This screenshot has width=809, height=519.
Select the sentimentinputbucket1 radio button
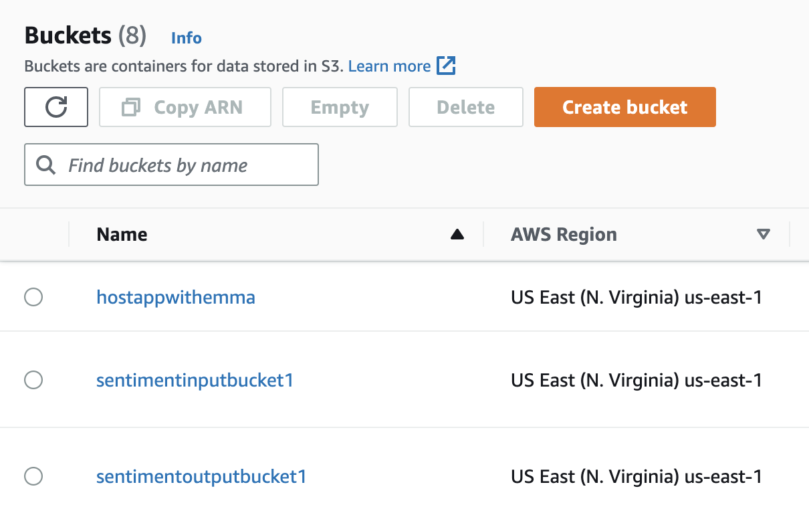coord(33,380)
